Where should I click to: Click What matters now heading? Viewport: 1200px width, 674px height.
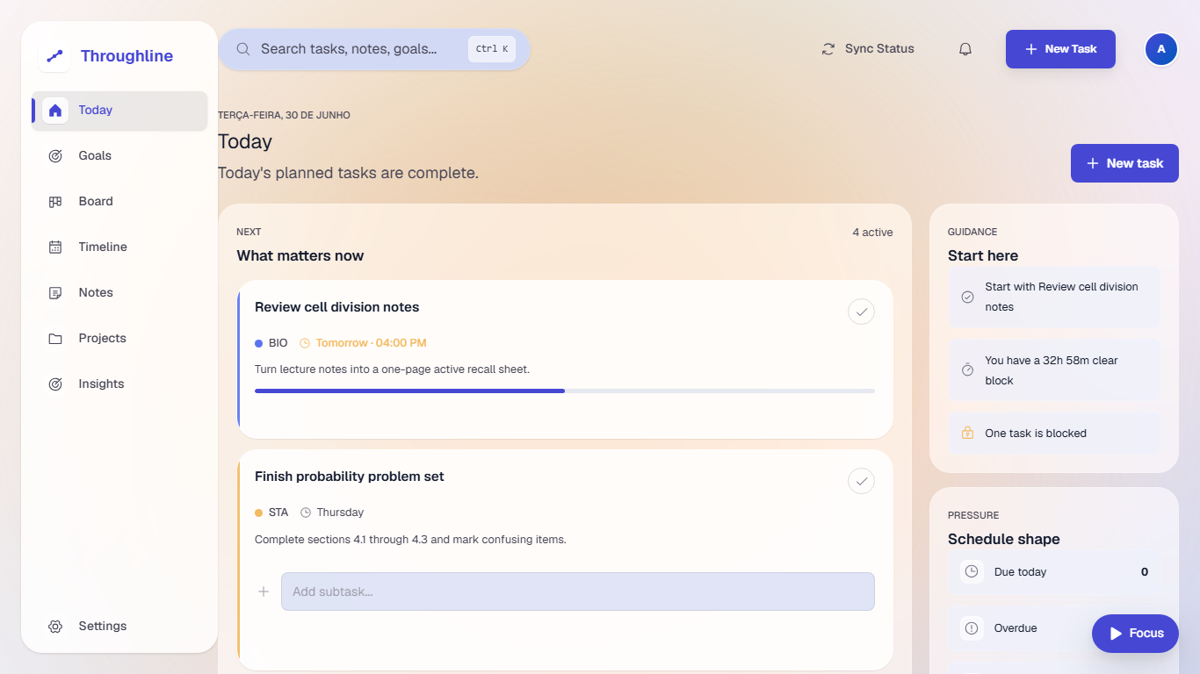point(300,256)
